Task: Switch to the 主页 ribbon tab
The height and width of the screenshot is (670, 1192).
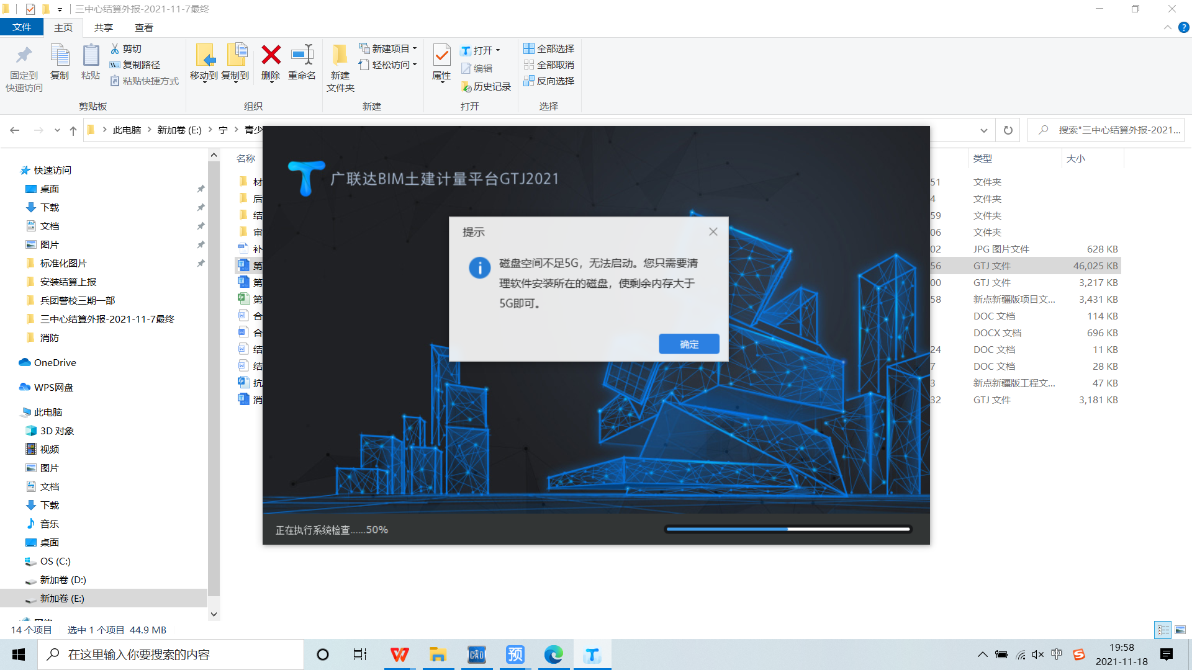Action: [63, 27]
